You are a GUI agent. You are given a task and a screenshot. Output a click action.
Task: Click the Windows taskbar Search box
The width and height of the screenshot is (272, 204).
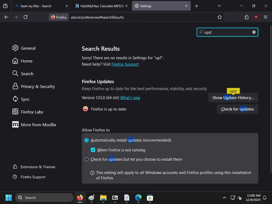[x=44, y=198]
